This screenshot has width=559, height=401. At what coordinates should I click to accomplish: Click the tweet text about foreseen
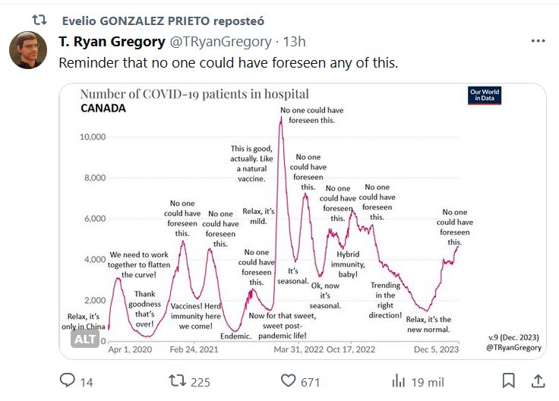click(x=228, y=62)
